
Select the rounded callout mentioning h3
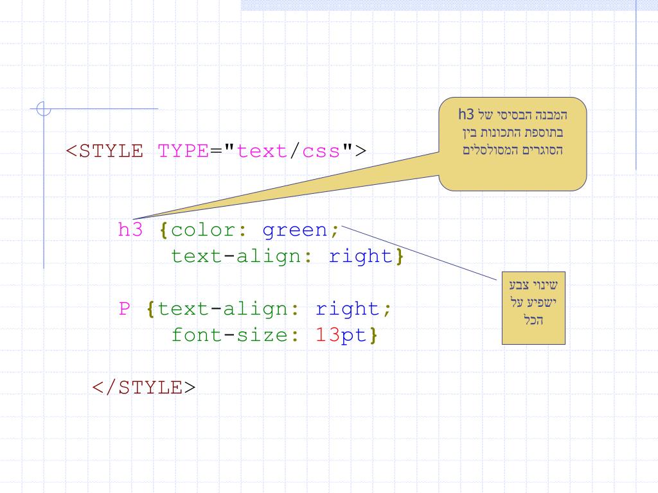pyautogui.click(x=512, y=144)
